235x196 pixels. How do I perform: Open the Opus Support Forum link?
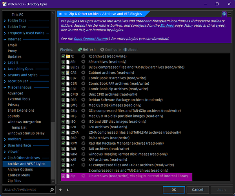click(91, 39)
